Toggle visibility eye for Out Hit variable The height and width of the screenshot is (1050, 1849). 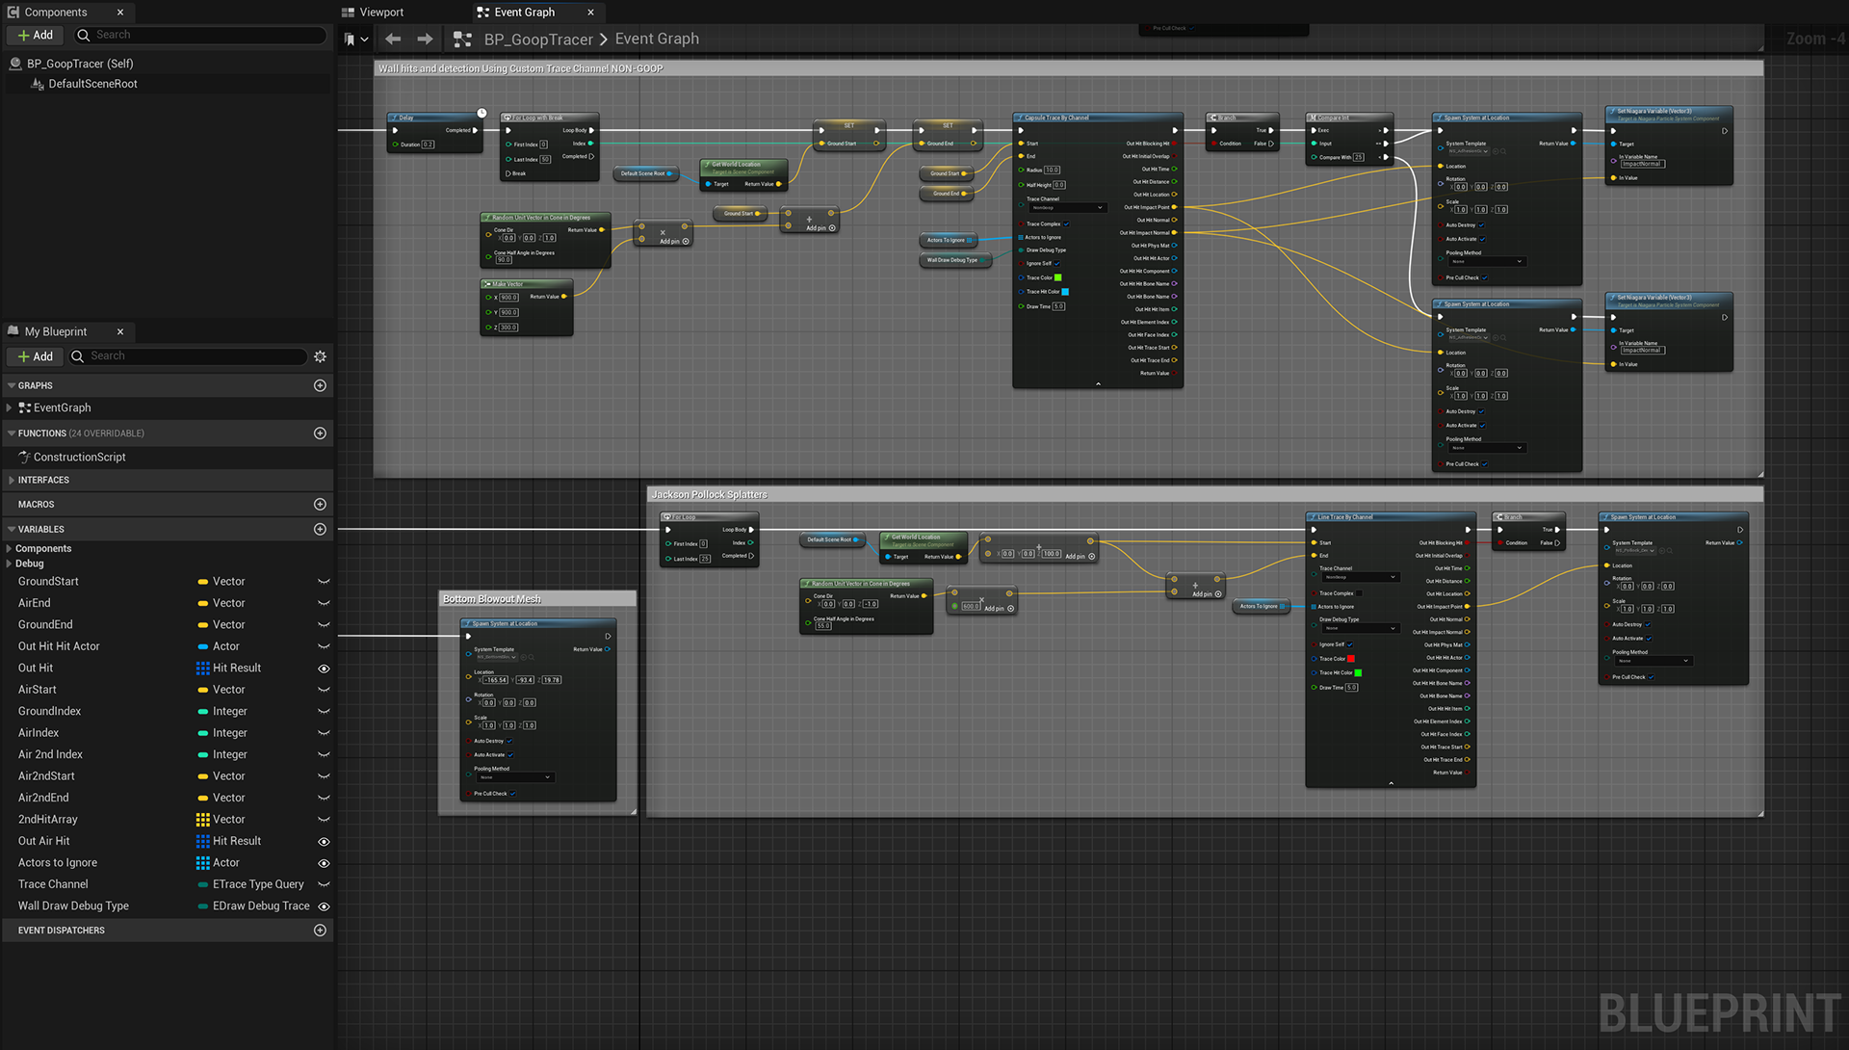pos(324,669)
